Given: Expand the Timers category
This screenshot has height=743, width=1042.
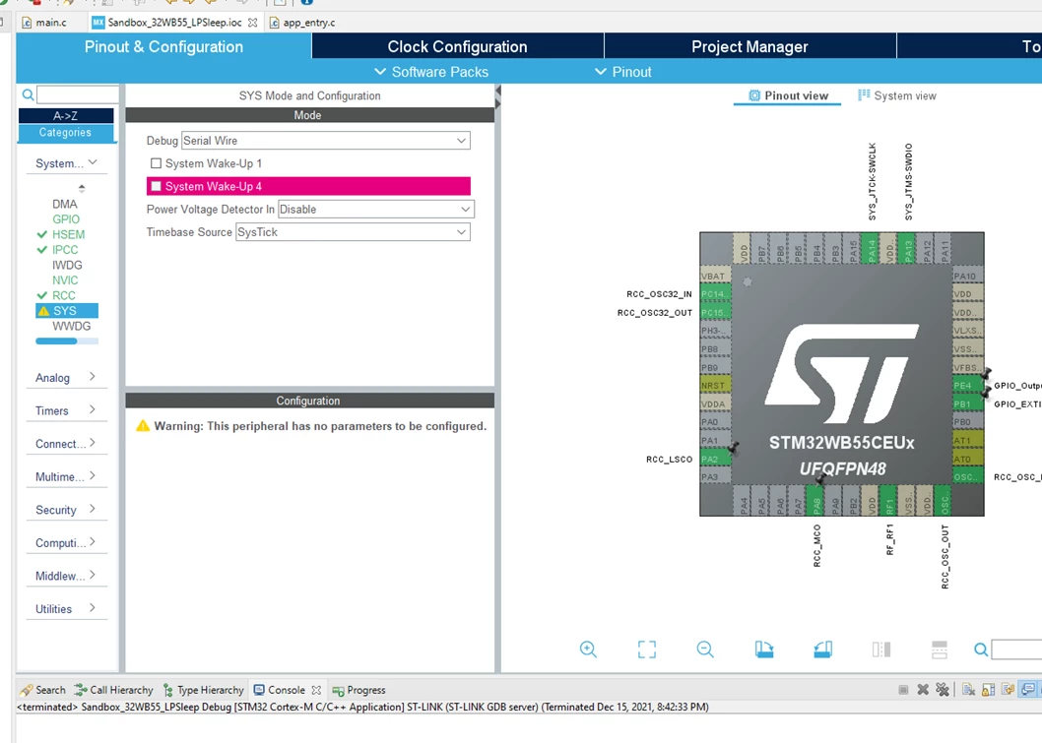Looking at the screenshot, I should (x=65, y=410).
